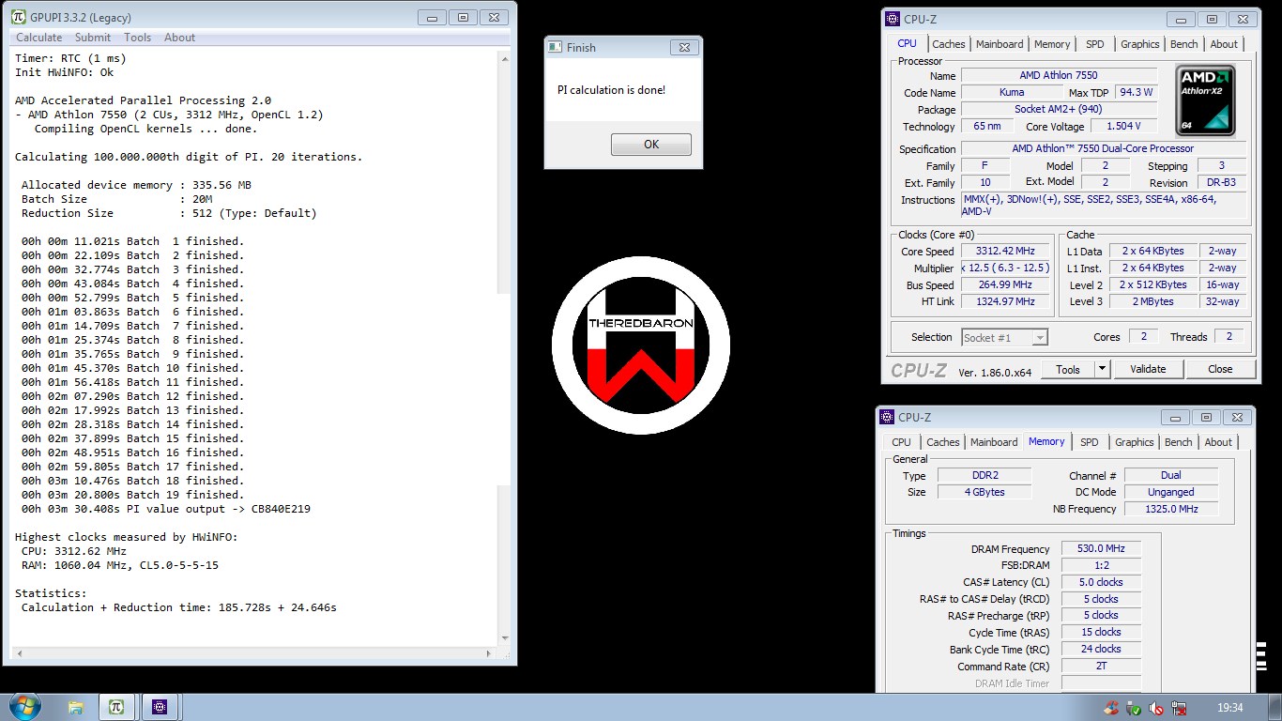Maximize the GPUPI 3.3.2 window
Screen dimensions: 1282x721
[463, 17]
